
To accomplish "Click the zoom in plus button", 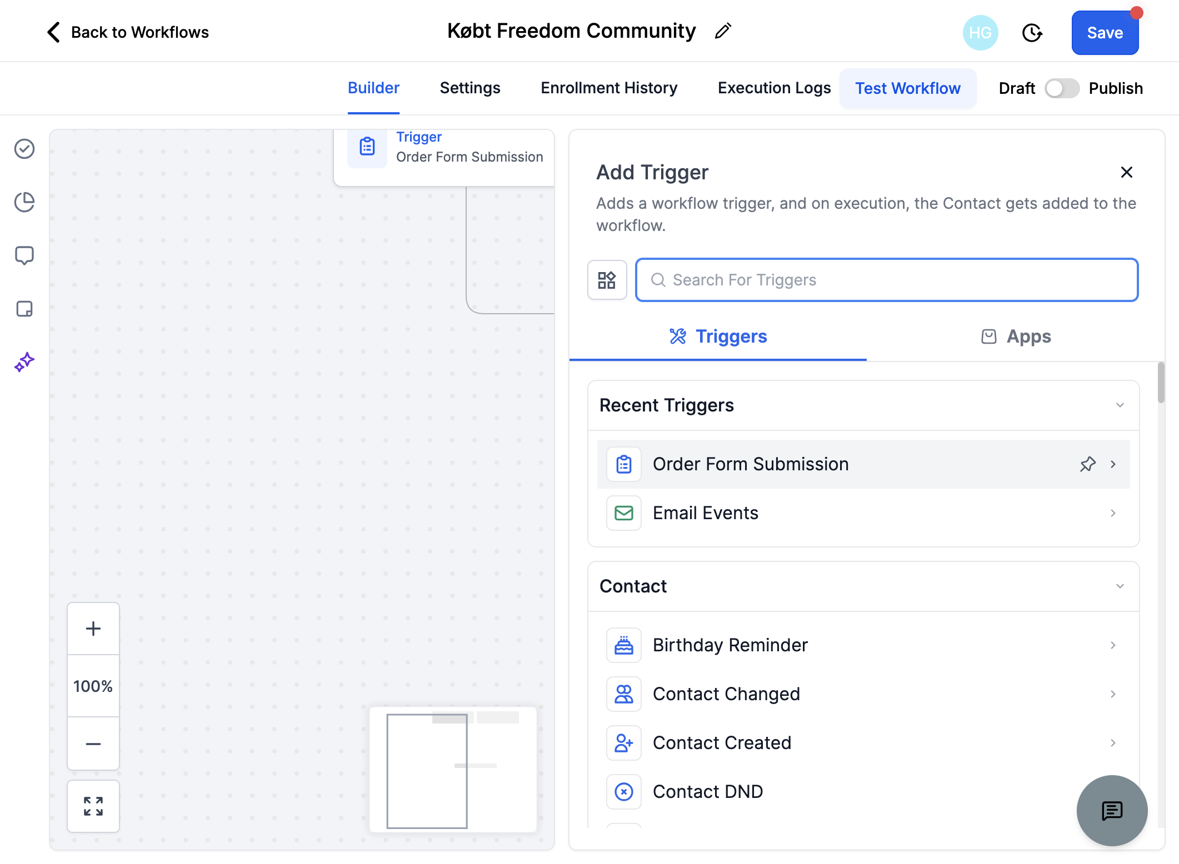I will point(93,629).
